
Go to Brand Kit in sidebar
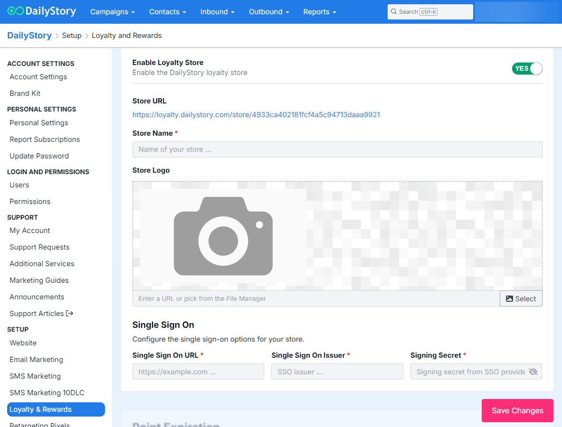coord(25,93)
